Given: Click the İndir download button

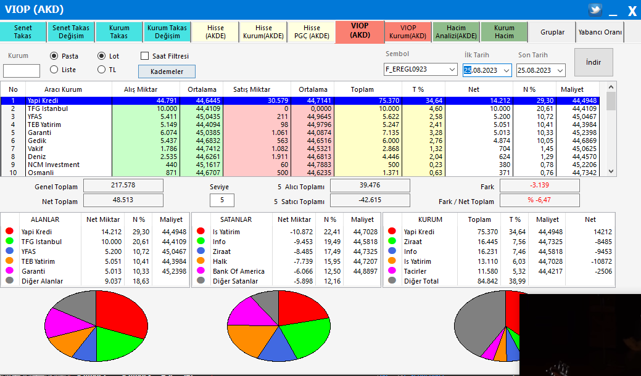Looking at the screenshot, I should tap(593, 62).
